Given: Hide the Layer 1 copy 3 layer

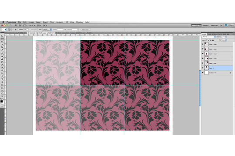Looking at the screenshot, I should pyautogui.click(x=203, y=54).
